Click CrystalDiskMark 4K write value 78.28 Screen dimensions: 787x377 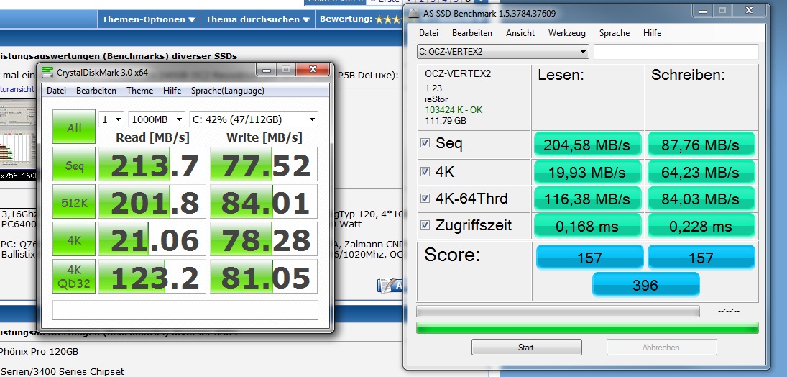click(264, 239)
